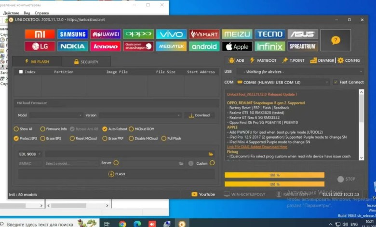Click the Download firmware button
Image resolution: width=376 pixels, height=227 pixels.
coord(199,115)
